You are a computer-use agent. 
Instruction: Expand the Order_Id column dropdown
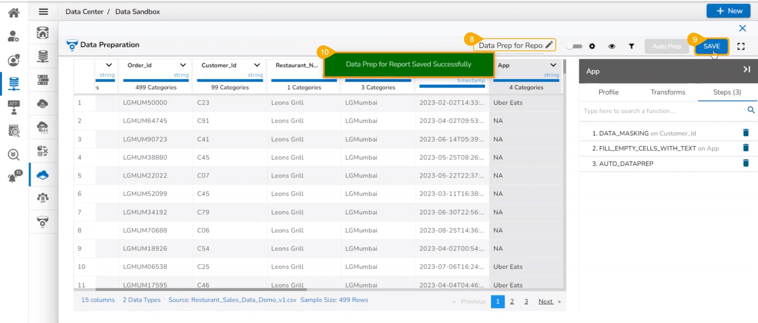click(x=183, y=65)
